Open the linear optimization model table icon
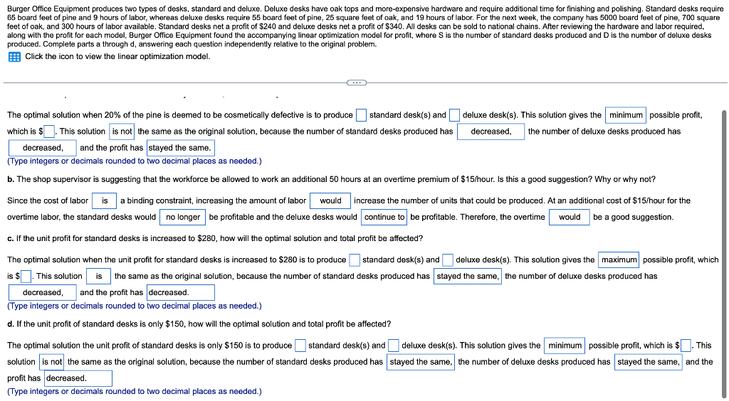This screenshot has width=729, height=401. [x=14, y=57]
